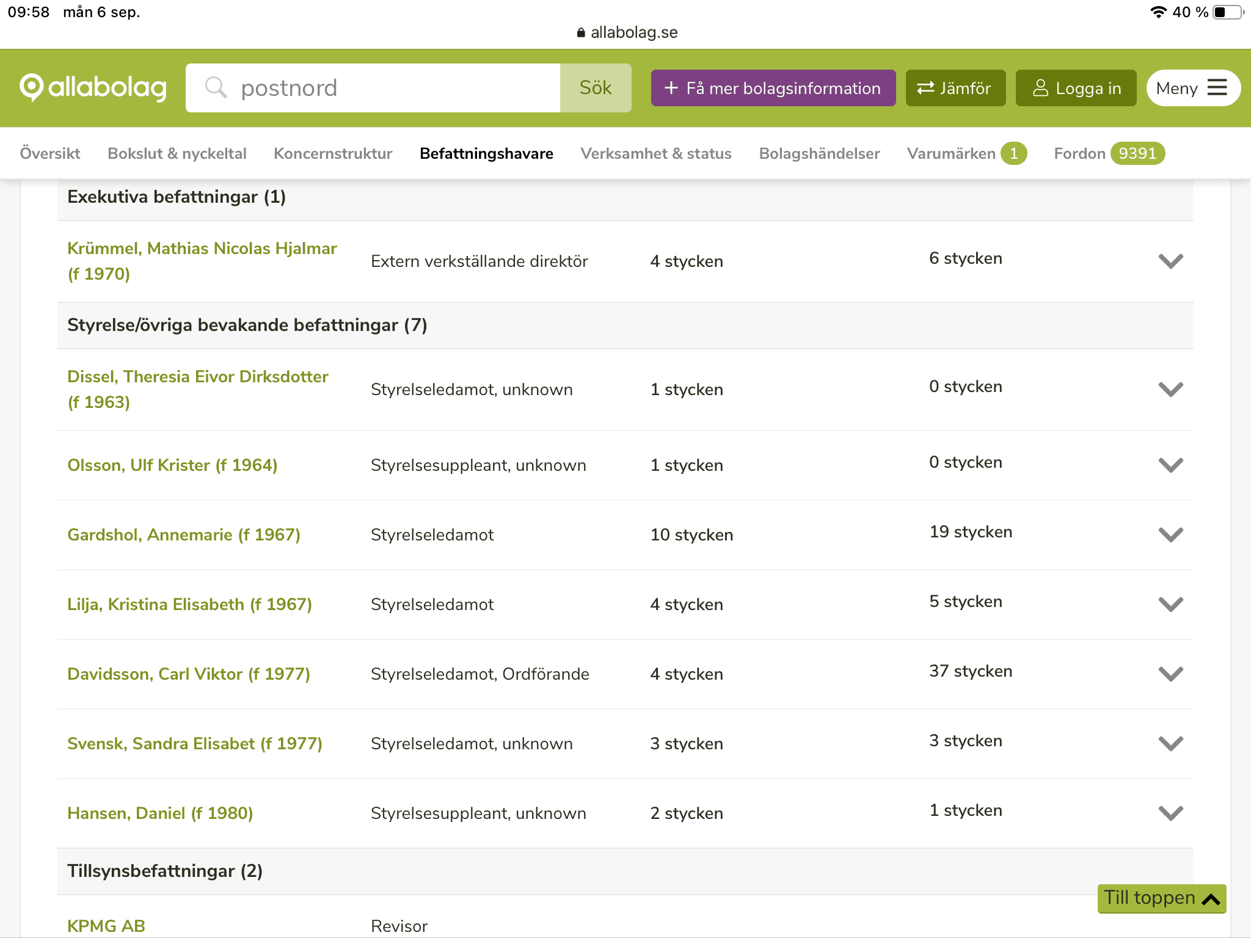Expand the Davidsson, Carl Viktor row chevron

tap(1170, 674)
